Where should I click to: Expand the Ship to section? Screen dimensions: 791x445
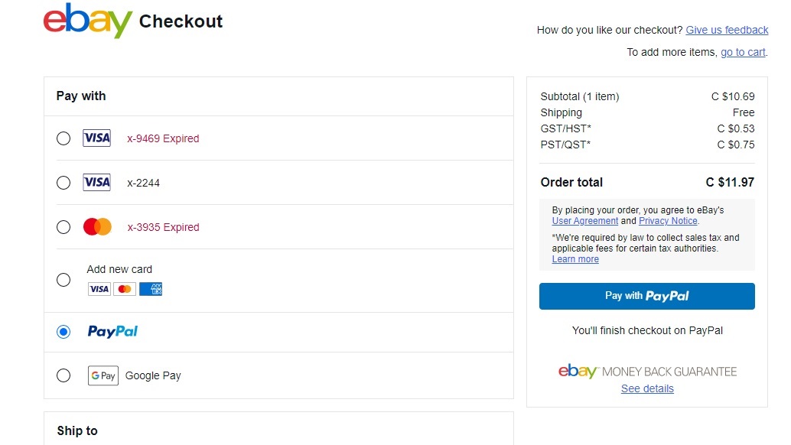76,430
